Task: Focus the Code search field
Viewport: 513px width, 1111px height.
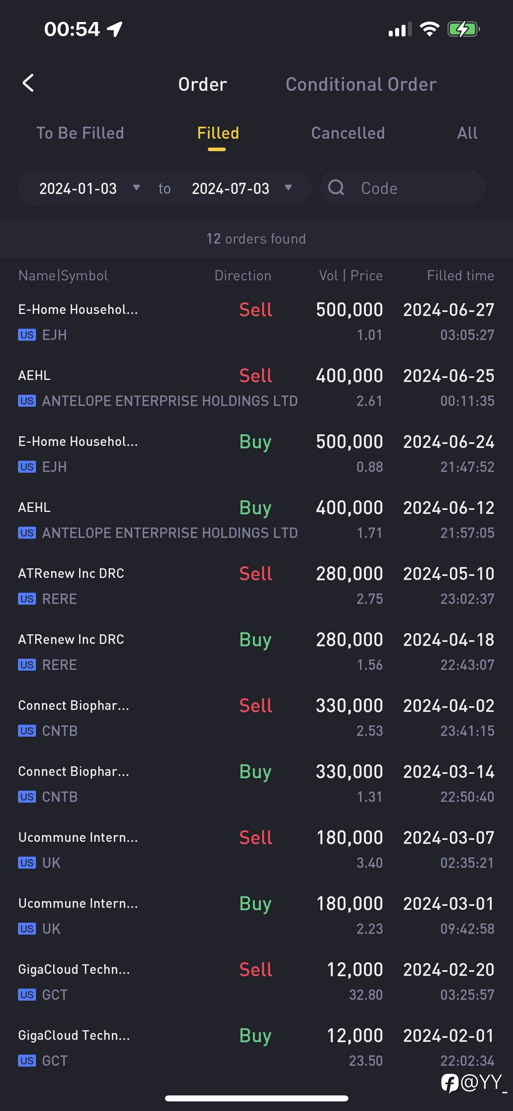Action: (x=403, y=188)
